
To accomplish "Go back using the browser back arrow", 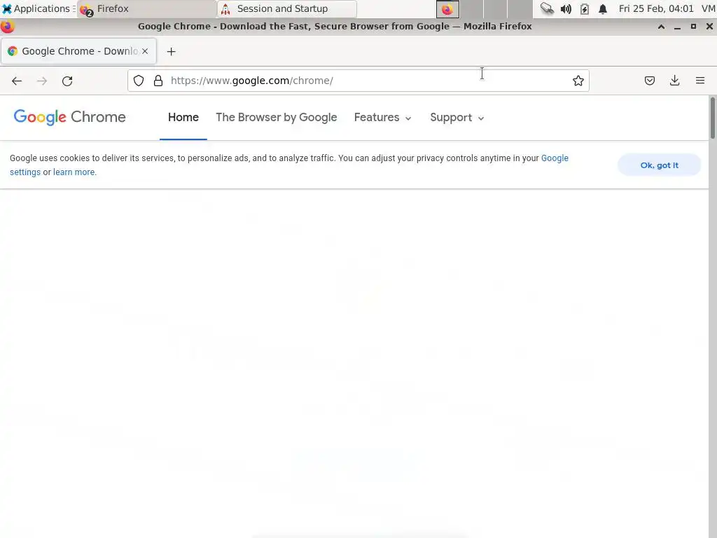I will pyautogui.click(x=17, y=81).
